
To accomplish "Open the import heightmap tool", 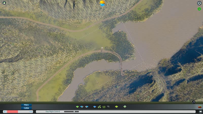I will (x=82, y=107).
